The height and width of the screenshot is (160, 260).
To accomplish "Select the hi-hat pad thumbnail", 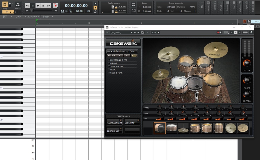I will (x=183, y=128).
